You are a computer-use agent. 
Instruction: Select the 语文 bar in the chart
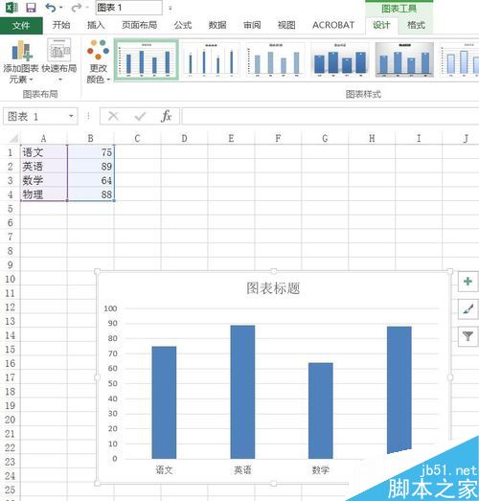(164, 402)
